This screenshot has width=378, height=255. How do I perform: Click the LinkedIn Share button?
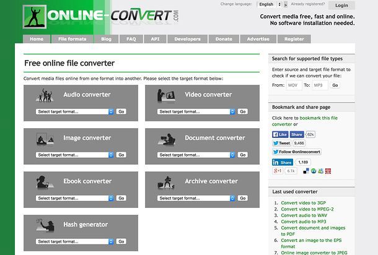click(x=283, y=162)
